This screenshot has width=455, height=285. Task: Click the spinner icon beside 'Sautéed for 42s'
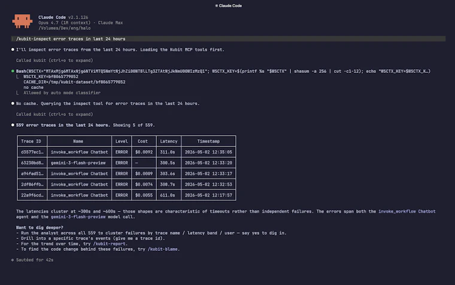[x=13, y=260]
